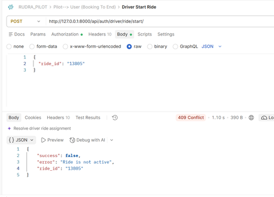Screen dimensions: 274x197
Task: Switch to the Params tab
Action: coord(38,34)
